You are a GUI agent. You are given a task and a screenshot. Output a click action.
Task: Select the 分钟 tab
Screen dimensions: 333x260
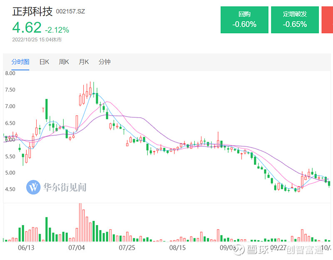coord(104,62)
